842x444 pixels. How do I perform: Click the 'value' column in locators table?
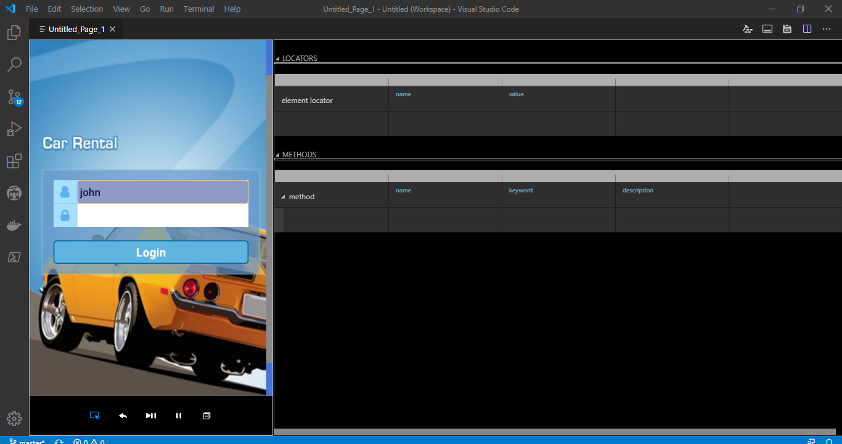point(517,94)
